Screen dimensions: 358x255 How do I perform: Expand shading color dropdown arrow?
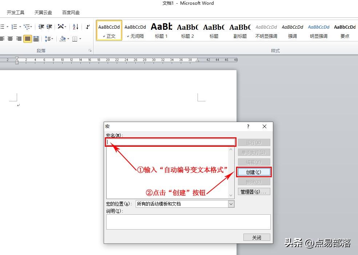tap(68, 39)
